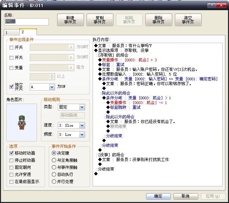Click the event name field EV011

pos(26,22)
